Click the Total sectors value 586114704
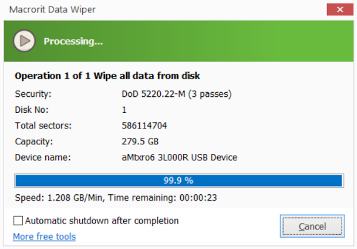This screenshot has height=249, width=357. point(145,125)
